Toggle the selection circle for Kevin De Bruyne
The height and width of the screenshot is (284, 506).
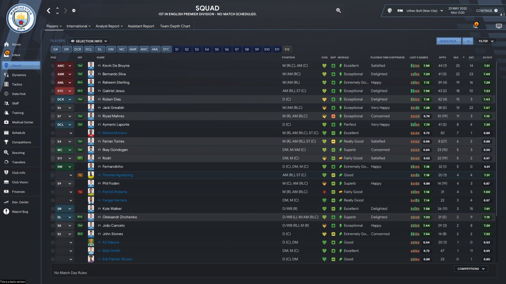click(53, 66)
